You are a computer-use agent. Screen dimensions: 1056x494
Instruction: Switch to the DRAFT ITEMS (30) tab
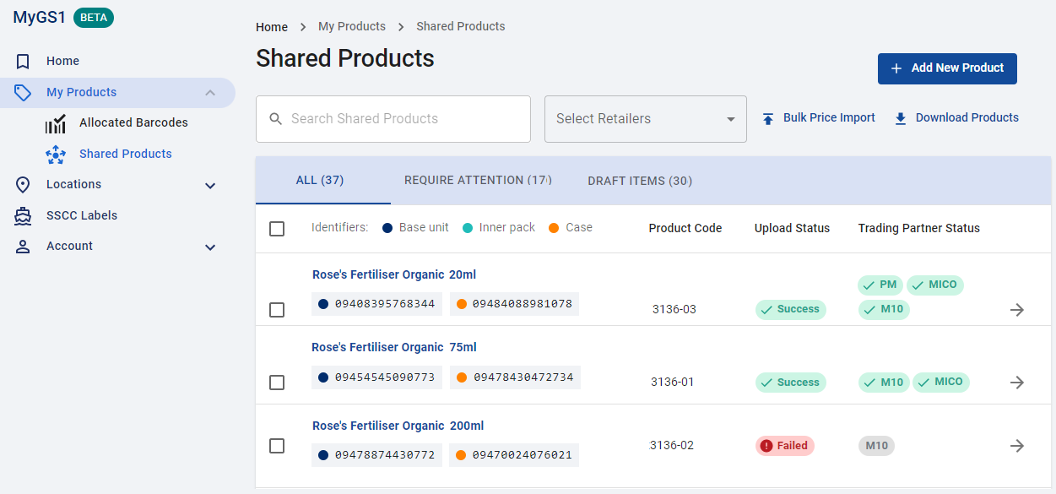(640, 181)
